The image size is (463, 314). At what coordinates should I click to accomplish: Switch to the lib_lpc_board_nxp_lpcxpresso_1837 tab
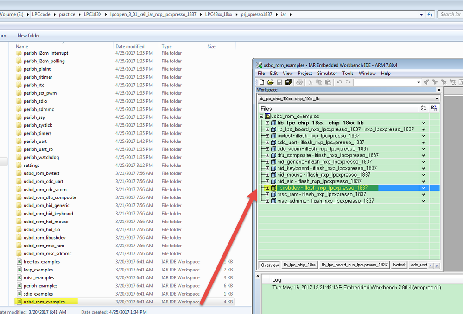[355, 265]
